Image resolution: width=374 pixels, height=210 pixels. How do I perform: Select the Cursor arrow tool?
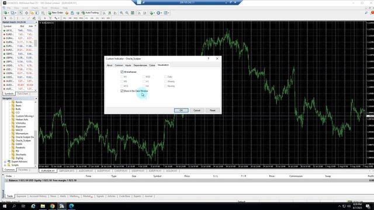point(5,18)
